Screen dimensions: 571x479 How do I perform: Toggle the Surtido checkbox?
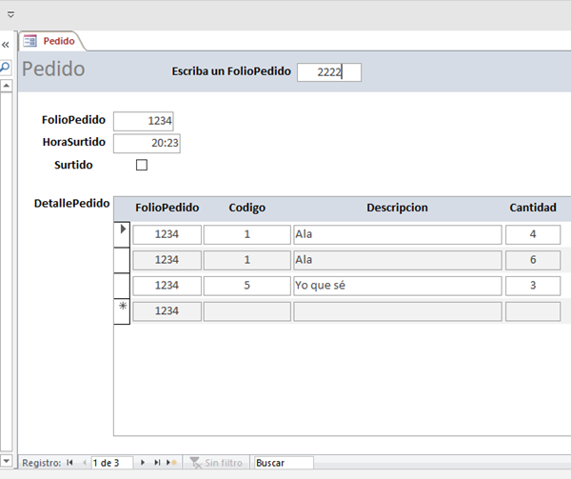pyautogui.click(x=142, y=165)
